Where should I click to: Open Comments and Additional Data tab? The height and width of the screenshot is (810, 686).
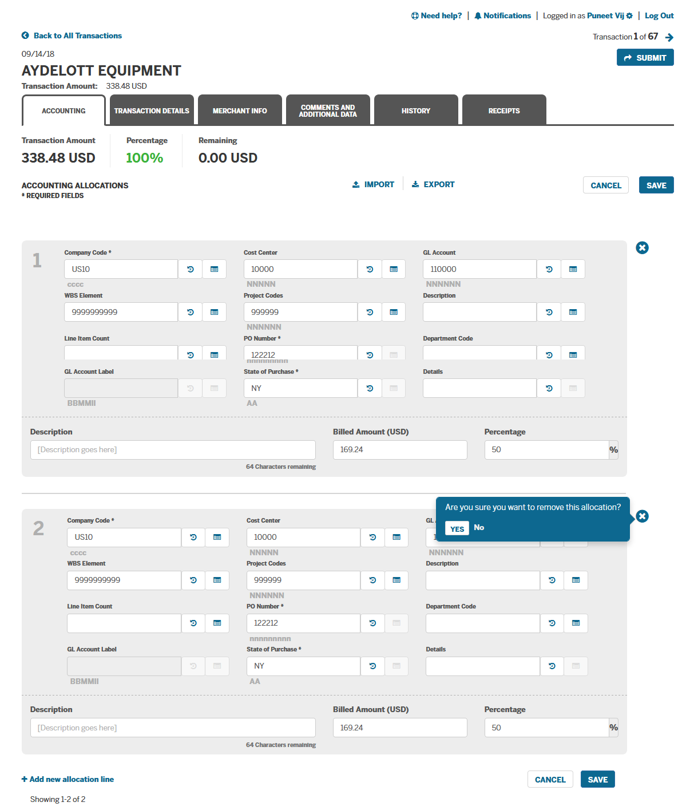coord(328,110)
